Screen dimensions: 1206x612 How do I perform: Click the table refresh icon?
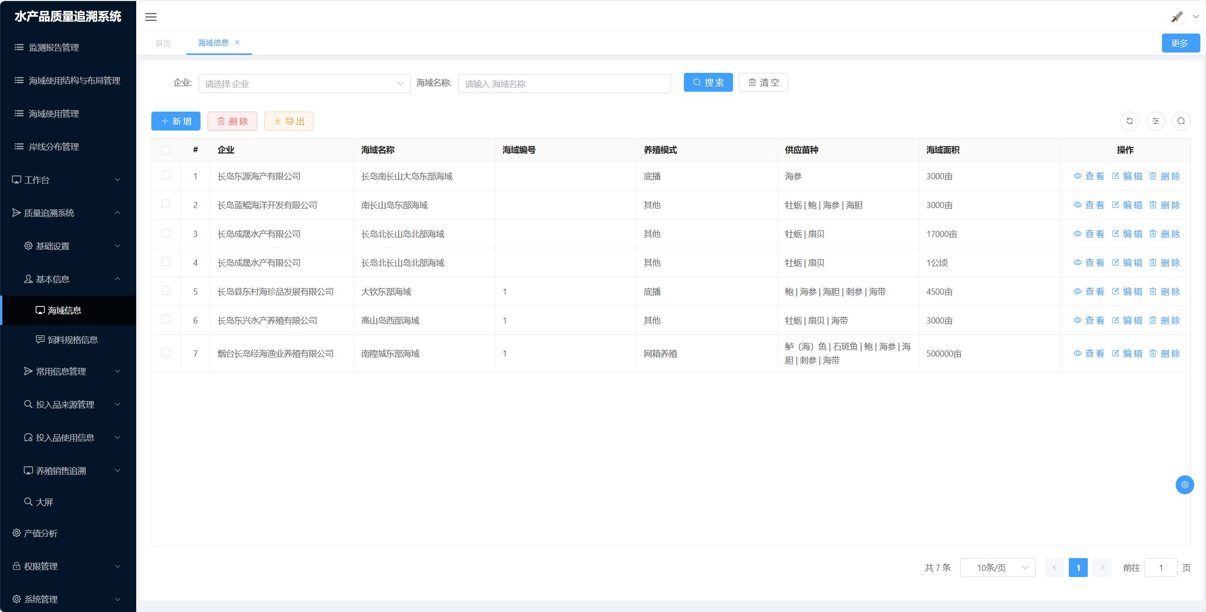tap(1129, 121)
